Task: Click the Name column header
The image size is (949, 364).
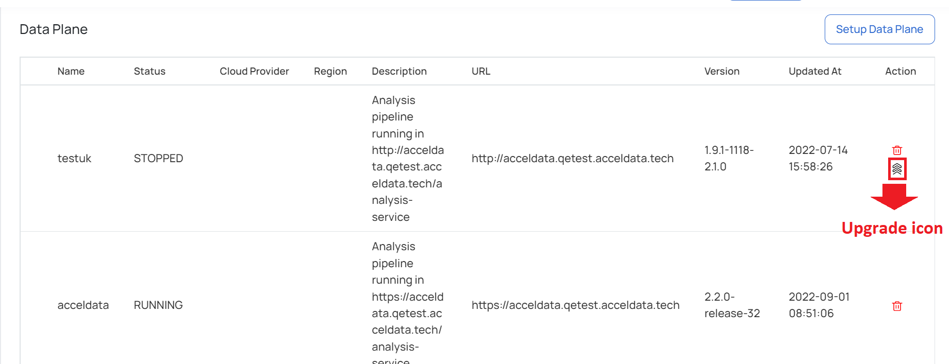Action: tap(71, 71)
